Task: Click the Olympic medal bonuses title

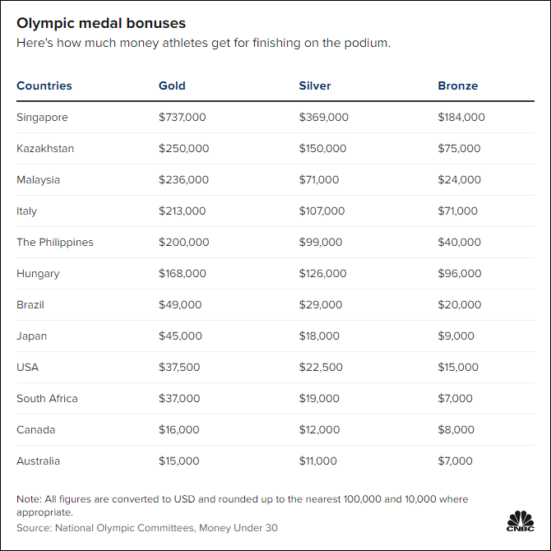Action: pyautogui.click(x=101, y=23)
